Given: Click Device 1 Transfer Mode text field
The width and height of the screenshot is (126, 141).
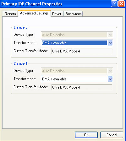Looking at the screenshot, I should tap(74, 79).
